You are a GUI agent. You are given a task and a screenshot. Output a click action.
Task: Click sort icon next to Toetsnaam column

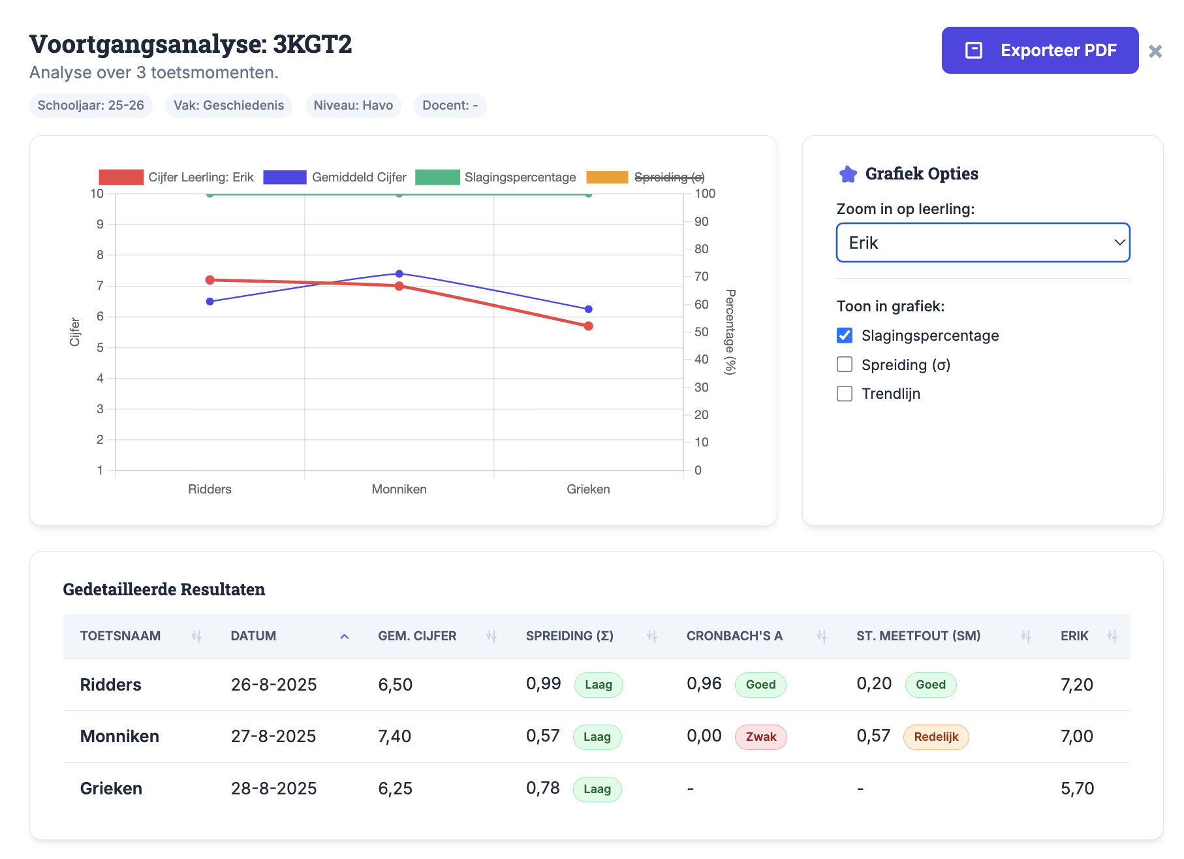196,636
